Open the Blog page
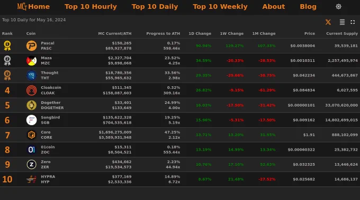360x200 pixels. [308, 7]
